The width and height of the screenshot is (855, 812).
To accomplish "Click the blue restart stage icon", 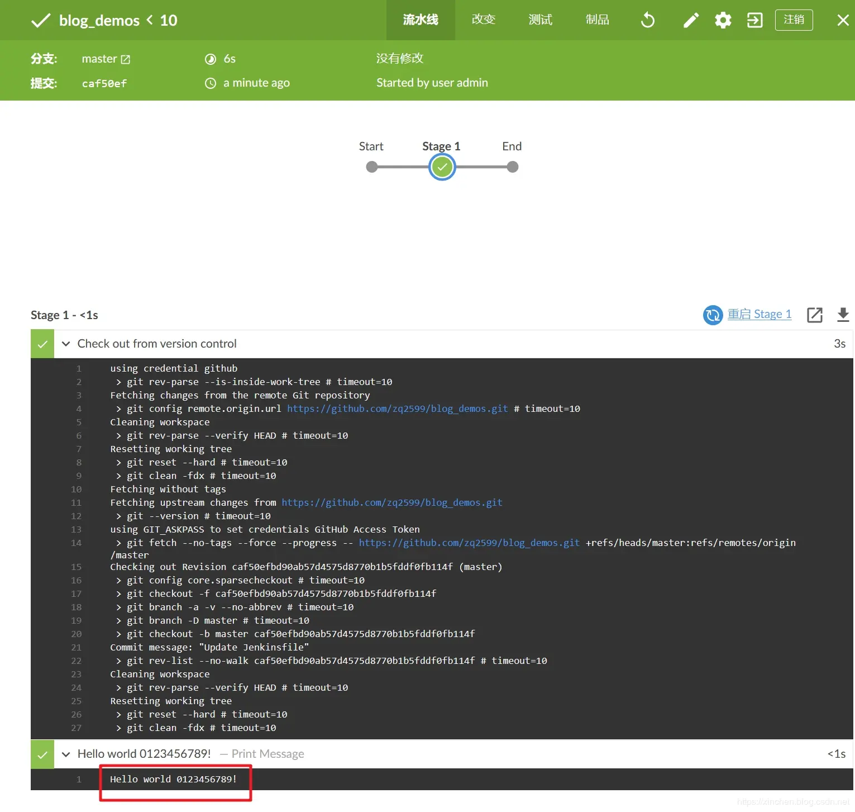I will 713,315.
